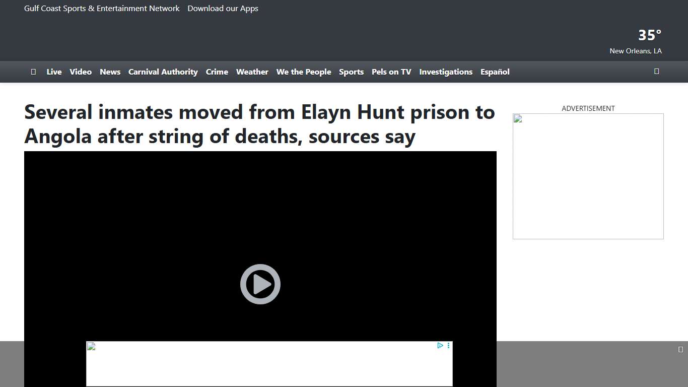Visit the We the People page
The width and height of the screenshot is (688, 387).
click(x=304, y=72)
